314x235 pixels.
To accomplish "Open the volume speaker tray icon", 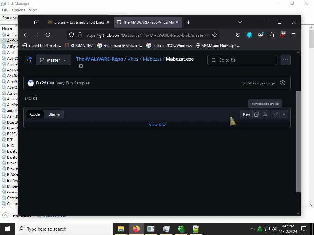I will pyautogui.click(x=274, y=229).
